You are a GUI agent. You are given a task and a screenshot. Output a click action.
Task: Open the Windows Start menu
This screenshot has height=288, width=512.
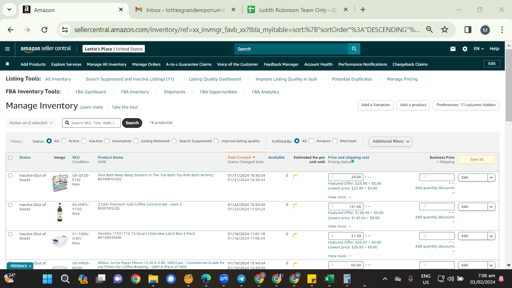pos(47,279)
